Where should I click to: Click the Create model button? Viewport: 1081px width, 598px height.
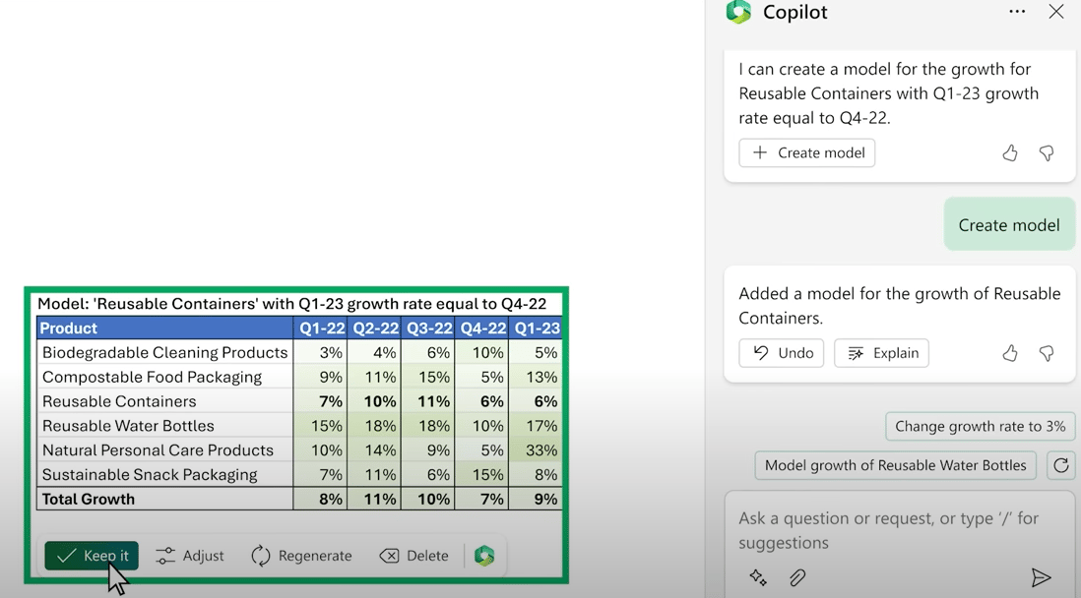[x=807, y=153]
